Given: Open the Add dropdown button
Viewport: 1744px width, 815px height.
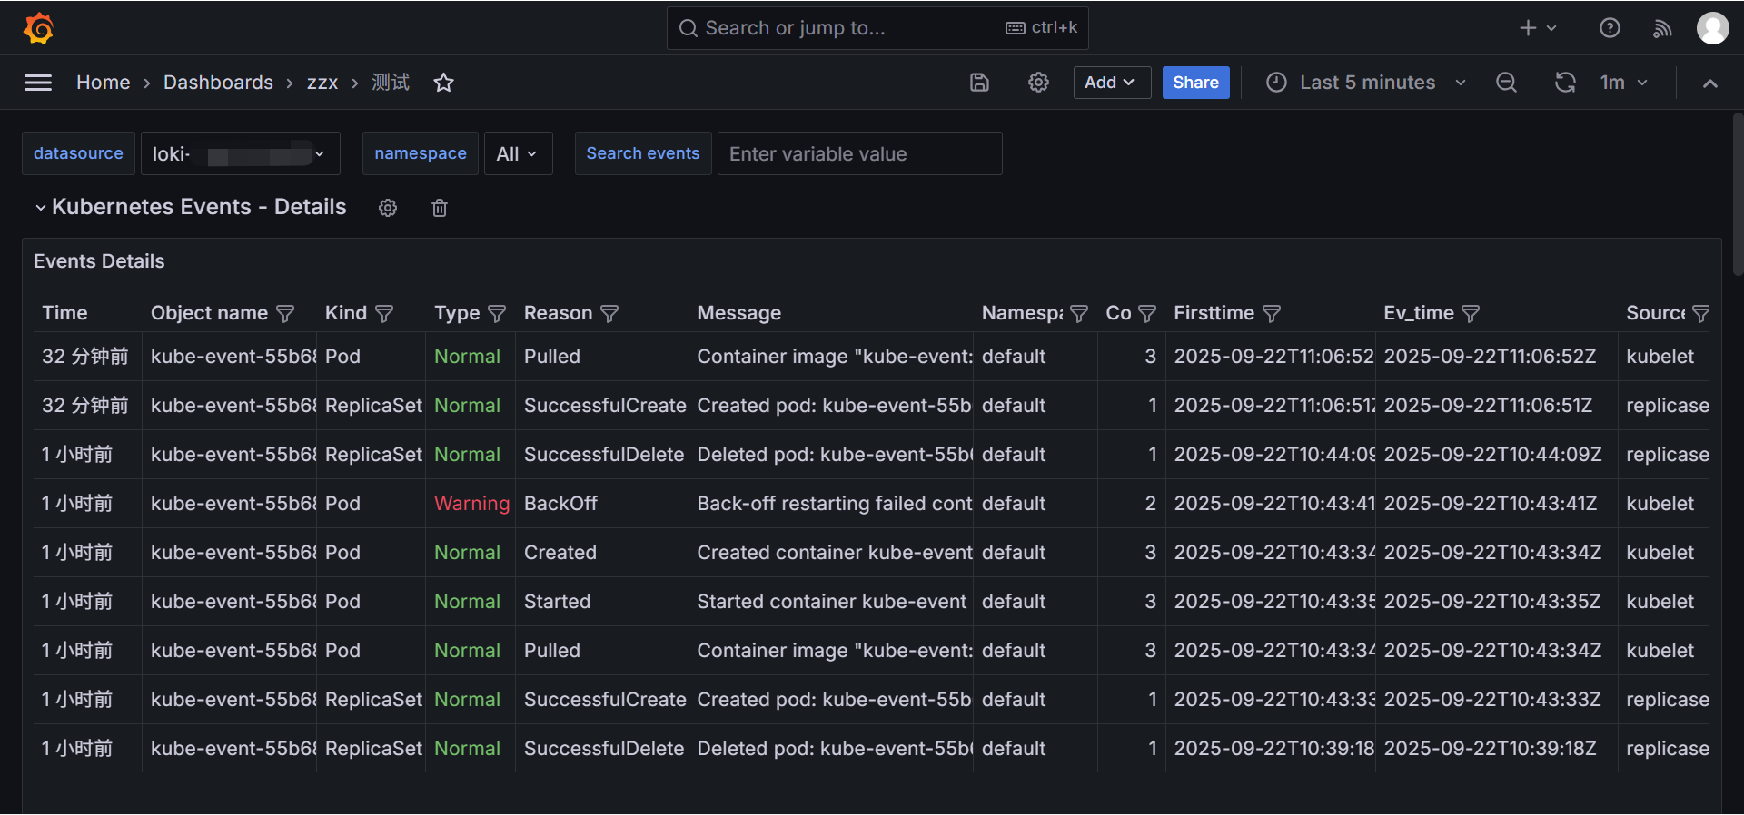Looking at the screenshot, I should click(1111, 83).
